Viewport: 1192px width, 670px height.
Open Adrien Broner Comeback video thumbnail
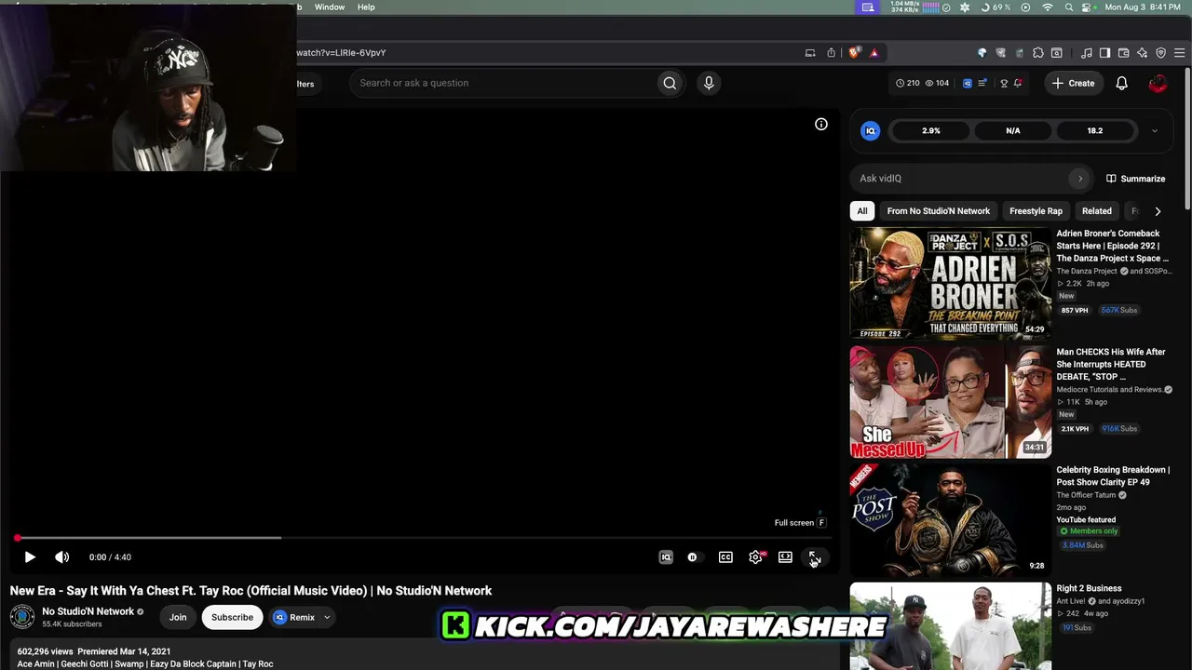[x=951, y=283]
